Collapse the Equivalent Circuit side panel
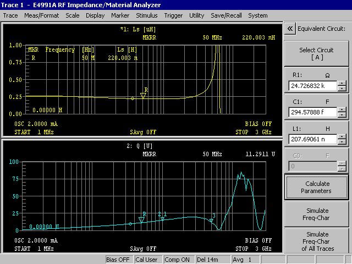Screen dimensions: 352x264 coord(290,29)
